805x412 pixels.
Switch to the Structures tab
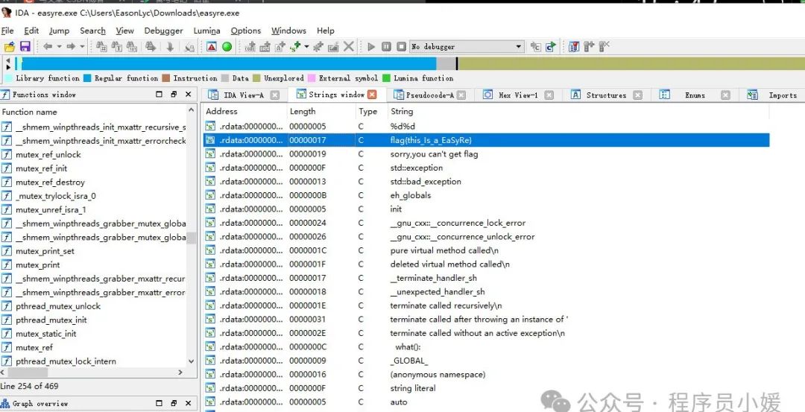[x=606, y=95]
